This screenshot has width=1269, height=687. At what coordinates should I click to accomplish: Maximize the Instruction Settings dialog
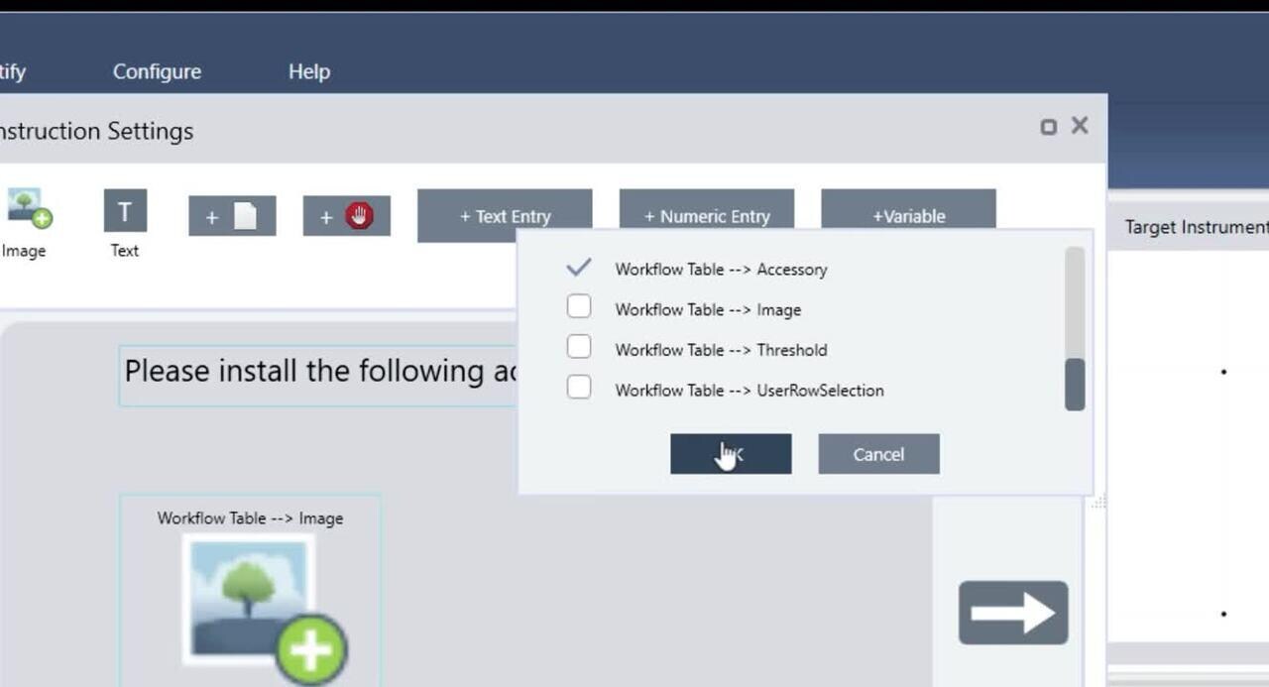[x=1048, y=127]
